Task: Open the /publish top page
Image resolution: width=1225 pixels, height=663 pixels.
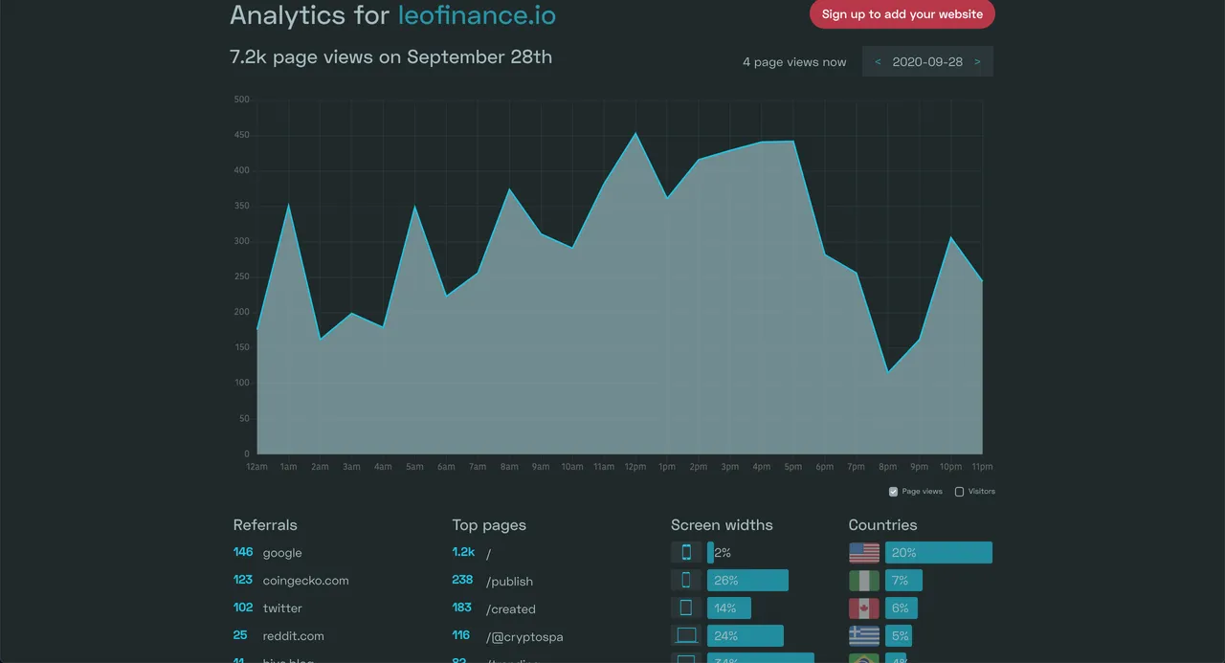Action: pos(509,582)
